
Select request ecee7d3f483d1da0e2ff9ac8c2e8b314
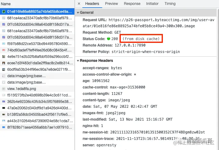tap(37, 63)
